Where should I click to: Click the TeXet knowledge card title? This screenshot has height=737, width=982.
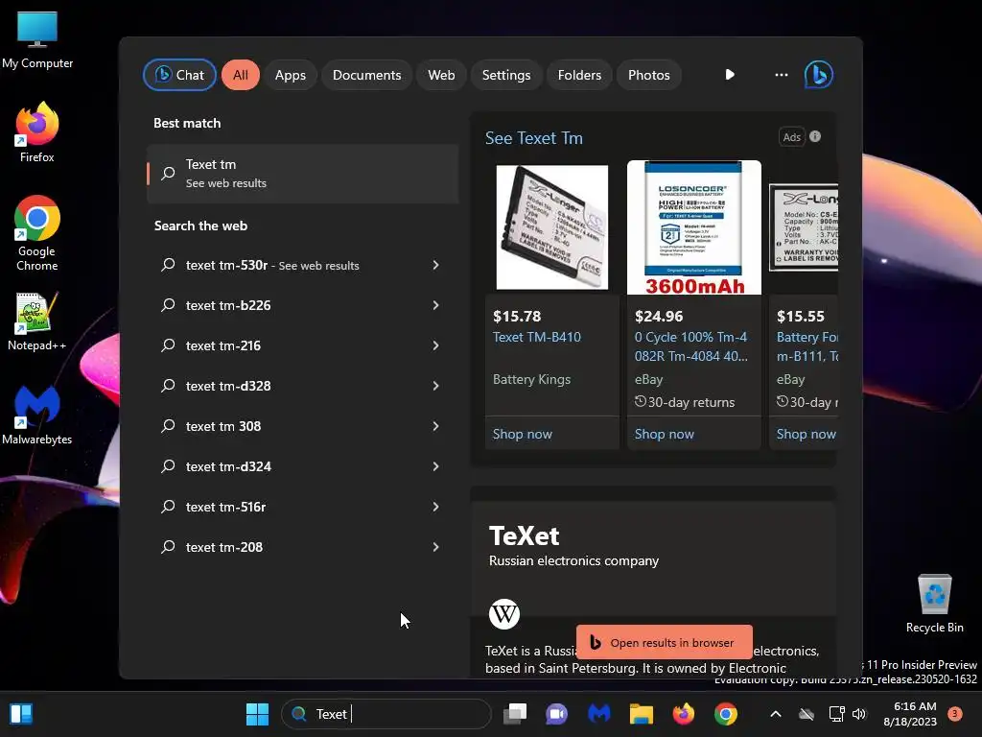[525, 535]
